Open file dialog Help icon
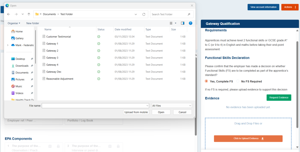Viewport: 300px width, 152px height. tap(190, 23)
